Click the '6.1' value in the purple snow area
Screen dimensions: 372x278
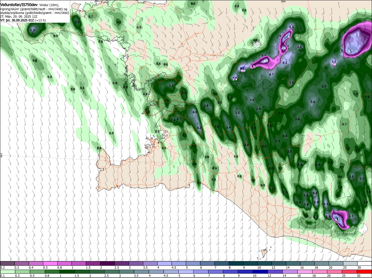click(x=350, y=51)
